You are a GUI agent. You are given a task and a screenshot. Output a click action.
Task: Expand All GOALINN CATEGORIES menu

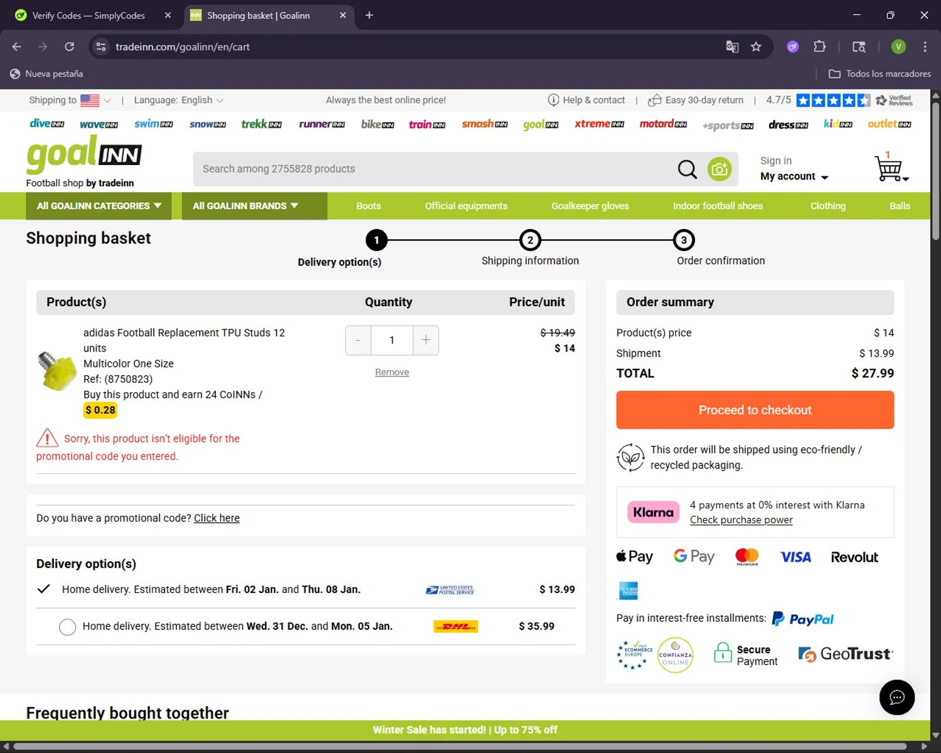pyautogui.click(x=99, y=206)
